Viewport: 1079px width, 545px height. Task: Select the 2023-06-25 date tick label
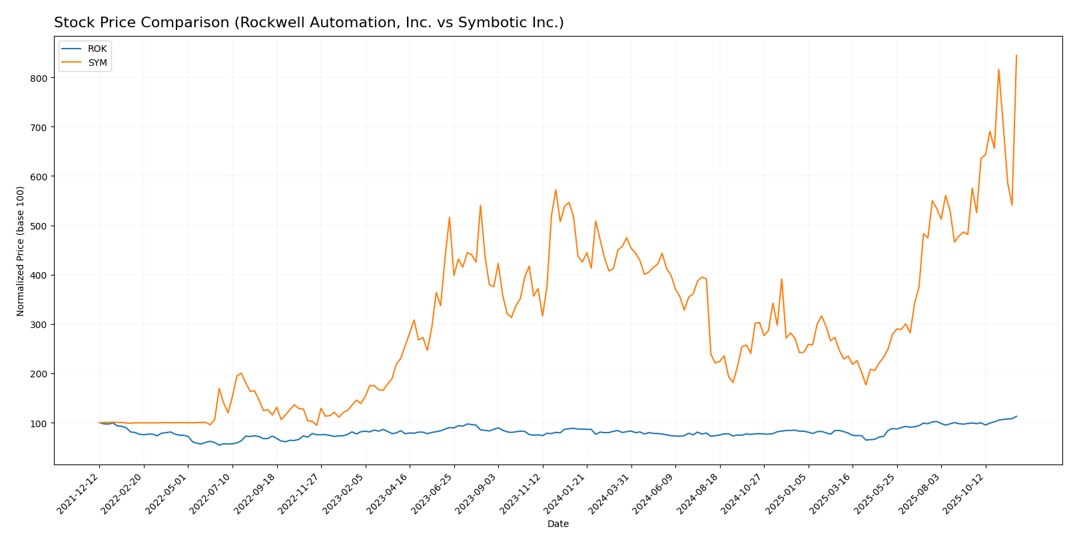coord(434,493)
